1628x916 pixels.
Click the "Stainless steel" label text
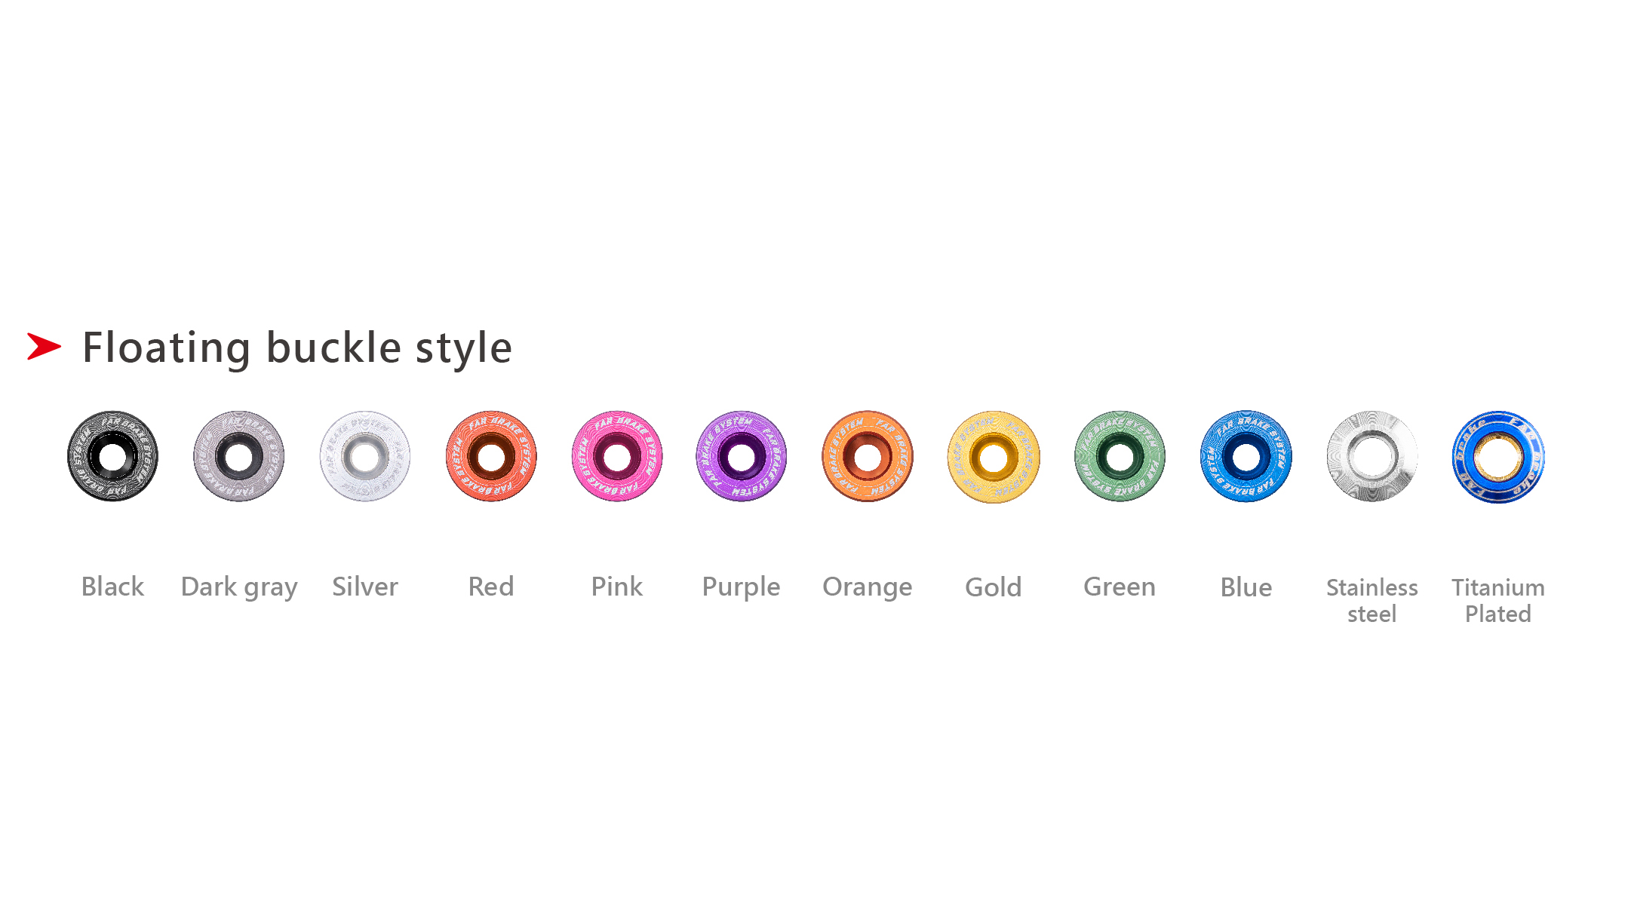[x=1372, y=600]
